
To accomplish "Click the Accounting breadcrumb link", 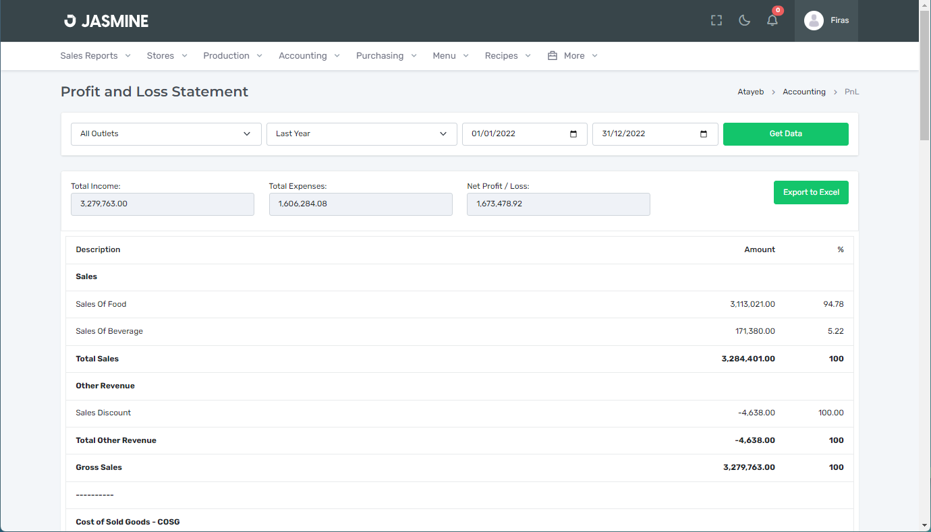I will [803, 92].
